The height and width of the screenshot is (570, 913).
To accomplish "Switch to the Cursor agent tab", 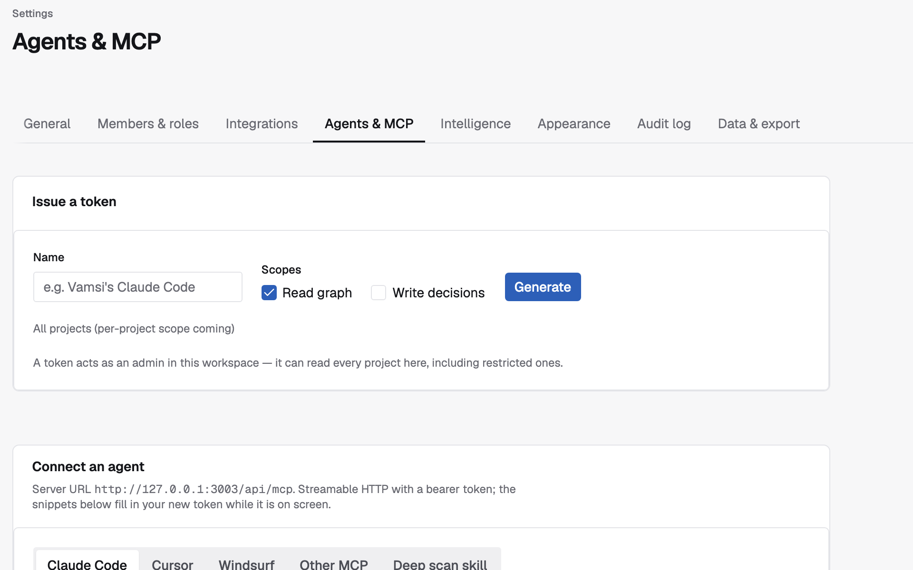I will [172, 564].
